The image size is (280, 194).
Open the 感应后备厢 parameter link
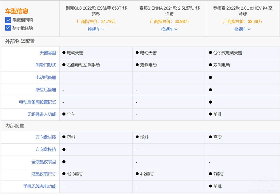pos(46,90)
